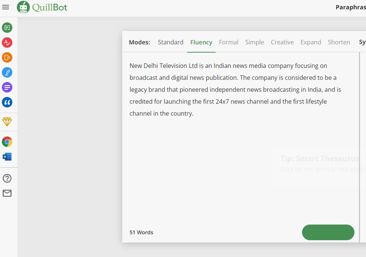
Task: Select the Creative mode
Action: point(282,42)
